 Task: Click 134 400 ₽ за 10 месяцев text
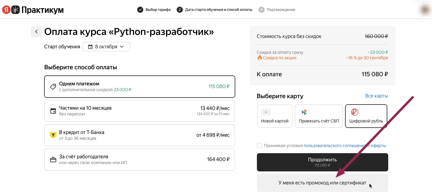(213, 114)
